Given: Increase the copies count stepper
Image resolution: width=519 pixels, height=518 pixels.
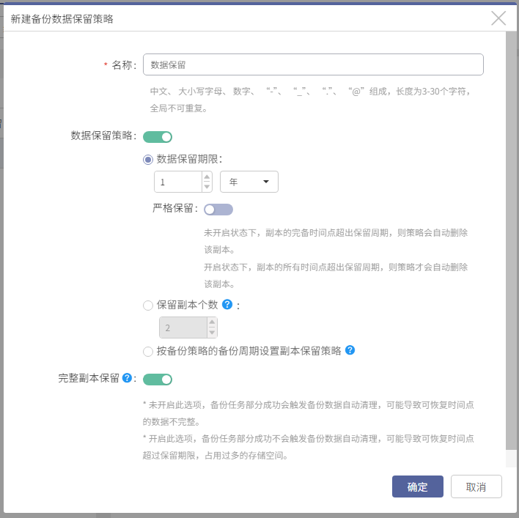Looking at the screenshot, I should tap(212, 322).
